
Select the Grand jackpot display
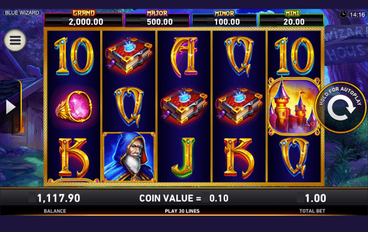[83, 18]
